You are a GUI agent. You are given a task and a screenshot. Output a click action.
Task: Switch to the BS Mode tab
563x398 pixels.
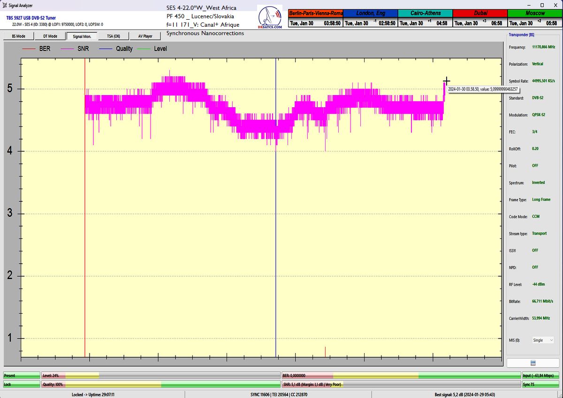click(x=18, y=36)
